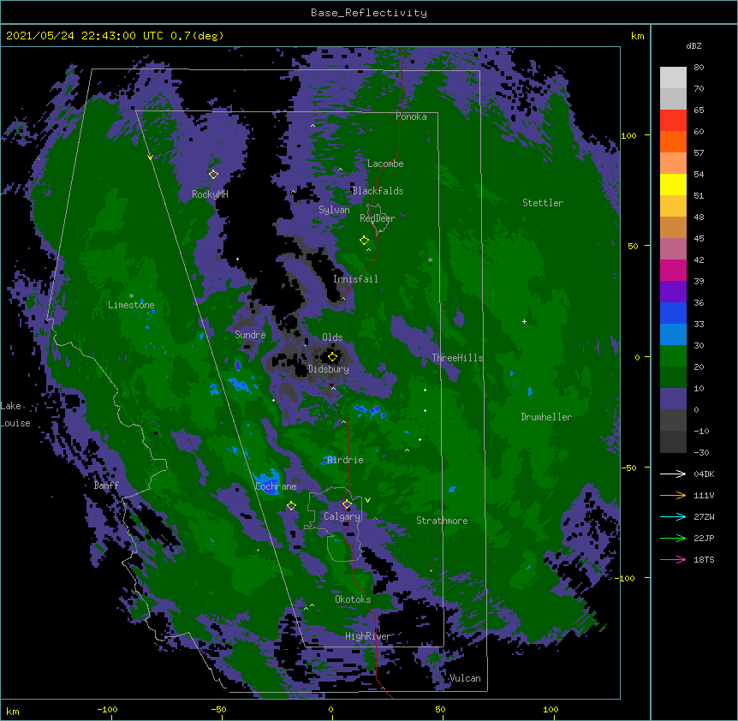This screenshot has width=738, height=721.
Task: Click the Sylvan label
Action: click(334, 210)
